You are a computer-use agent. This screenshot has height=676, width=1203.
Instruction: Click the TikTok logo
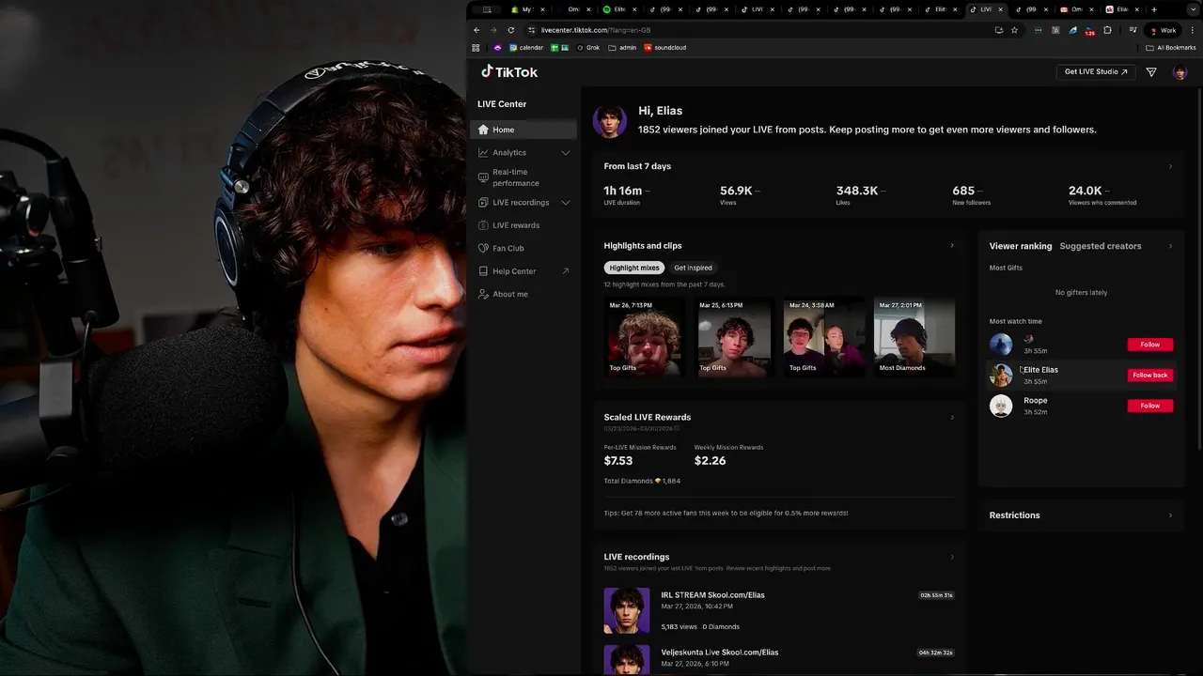click(509, 71)
